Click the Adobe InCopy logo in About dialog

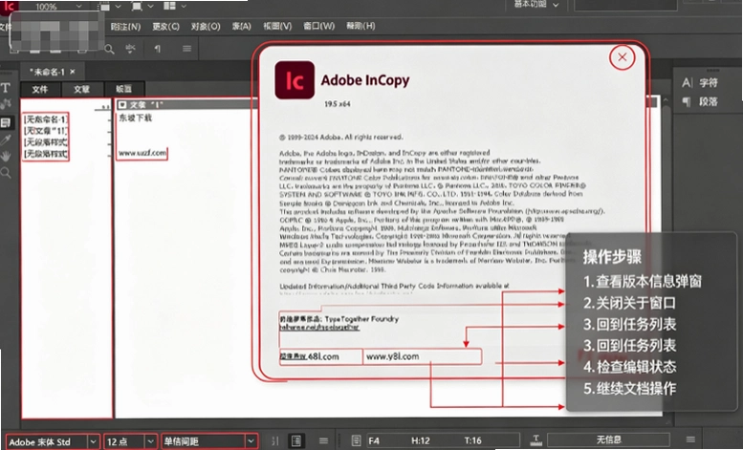(x=295, y=80)
